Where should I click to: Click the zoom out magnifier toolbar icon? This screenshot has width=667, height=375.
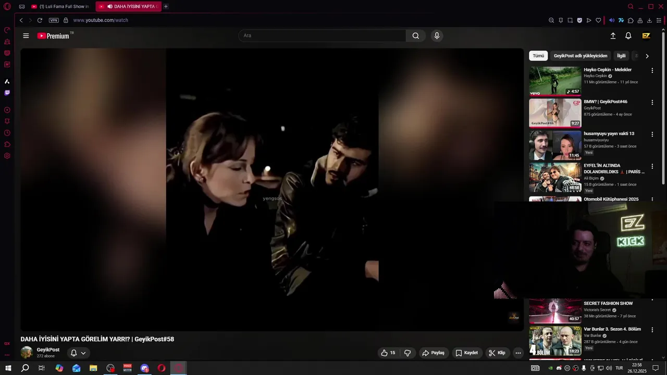551,20
